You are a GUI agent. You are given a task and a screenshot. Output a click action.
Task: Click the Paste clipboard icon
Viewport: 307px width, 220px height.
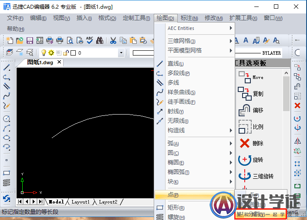(x=133, y=40)
